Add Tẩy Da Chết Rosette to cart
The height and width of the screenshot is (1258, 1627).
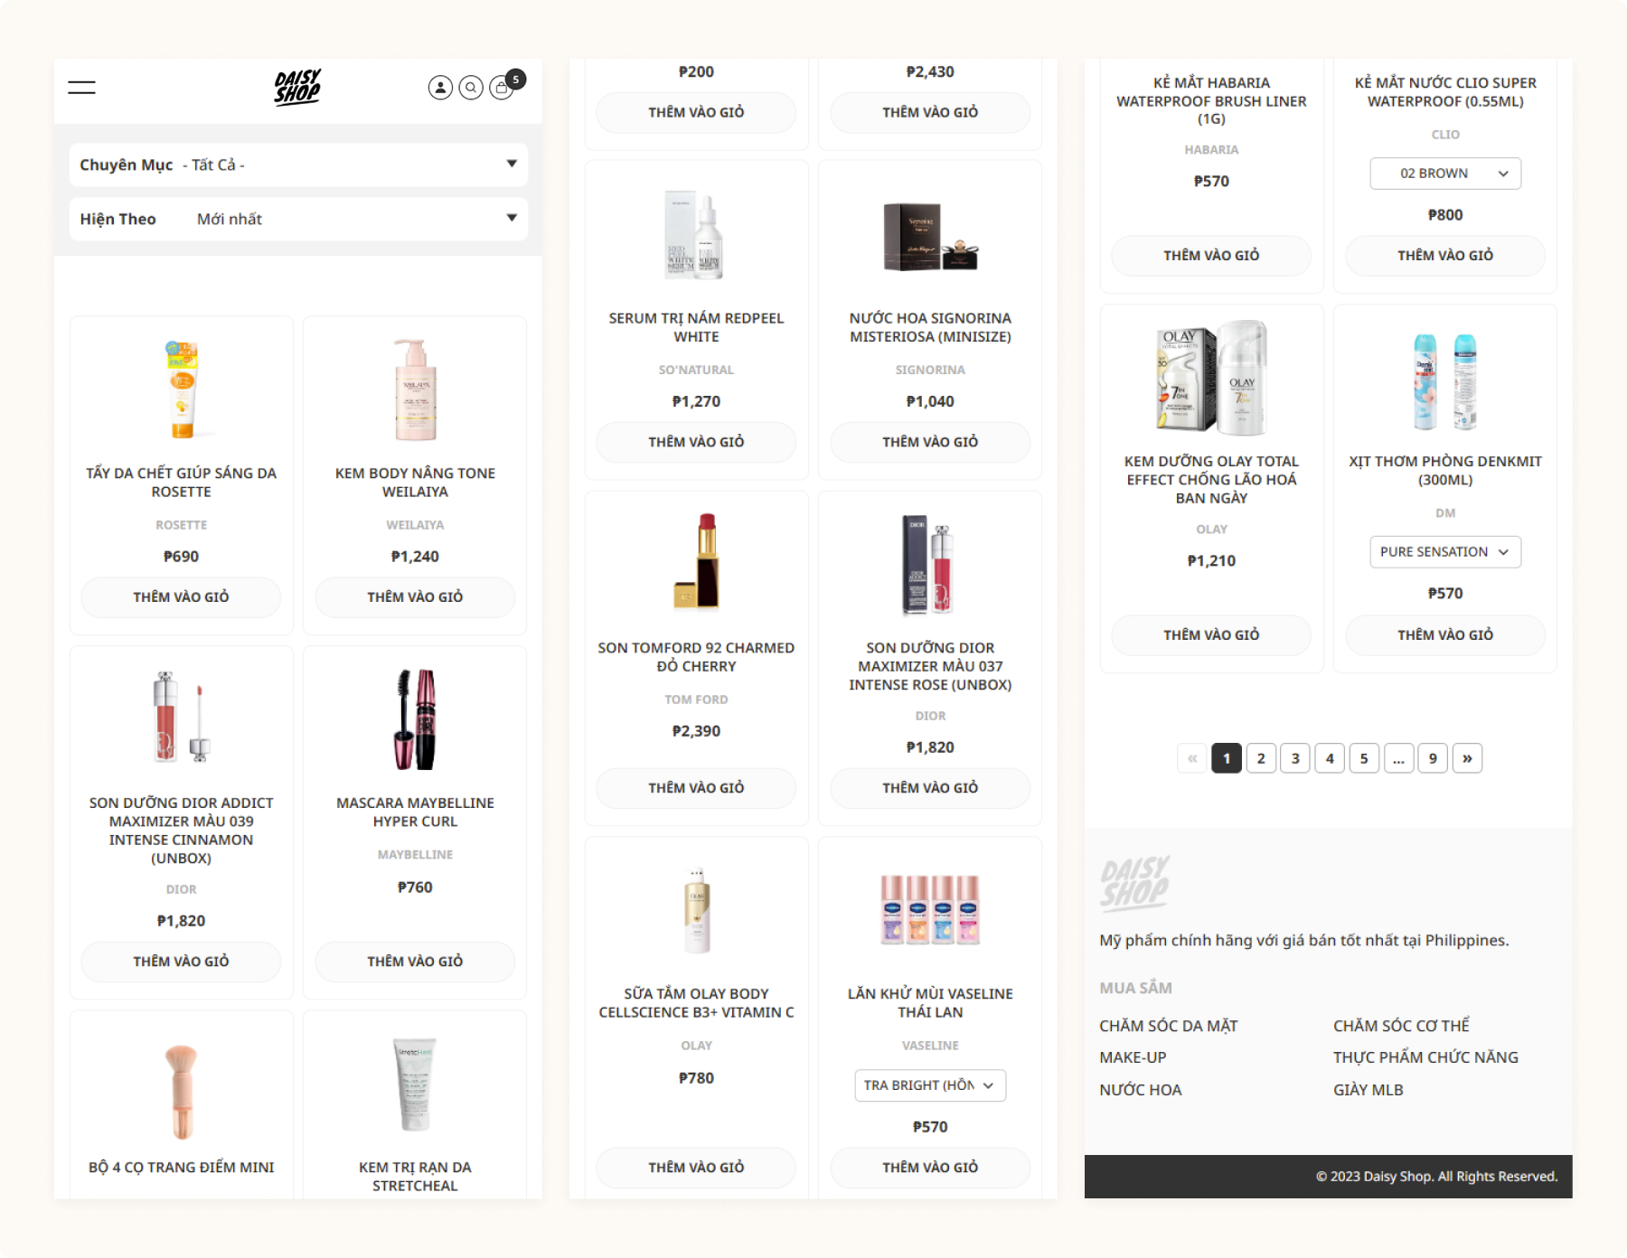point(181,597)
